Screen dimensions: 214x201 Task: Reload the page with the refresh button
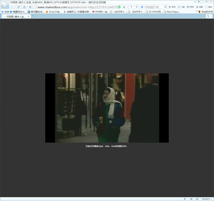[x=19, y=7]
